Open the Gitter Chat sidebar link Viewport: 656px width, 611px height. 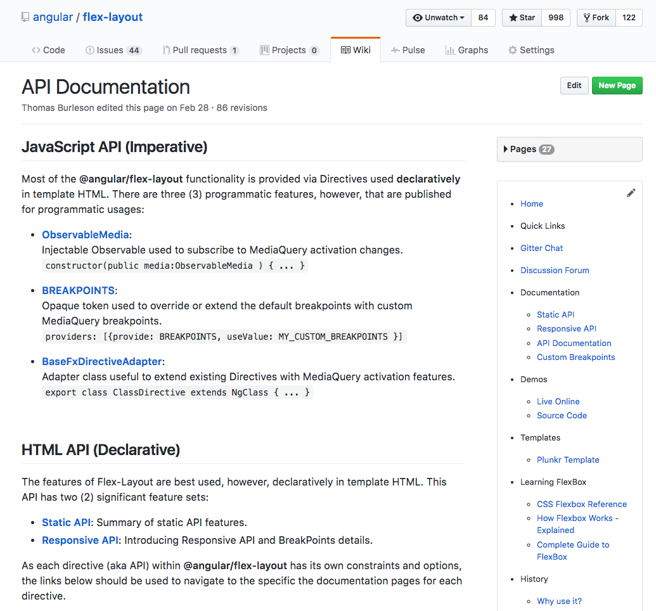coord(541,248)
